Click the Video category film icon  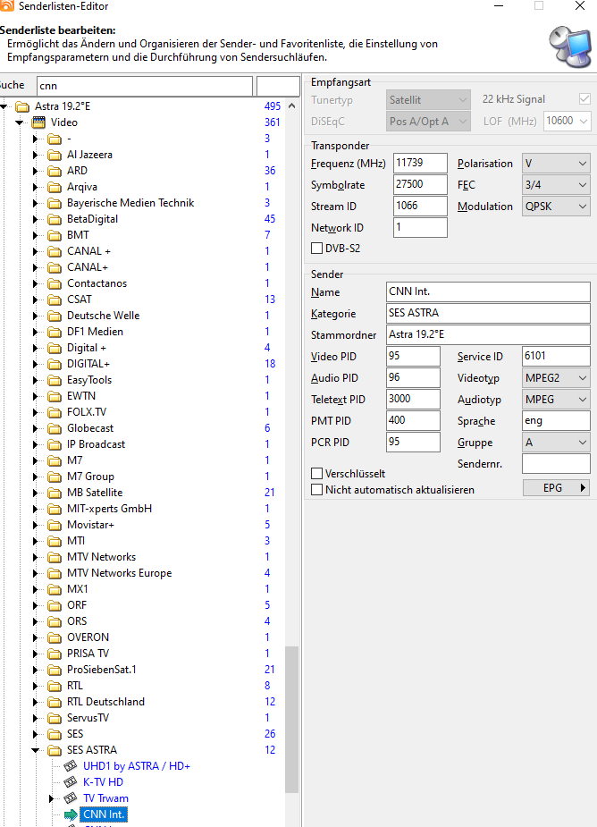(38, 122)
